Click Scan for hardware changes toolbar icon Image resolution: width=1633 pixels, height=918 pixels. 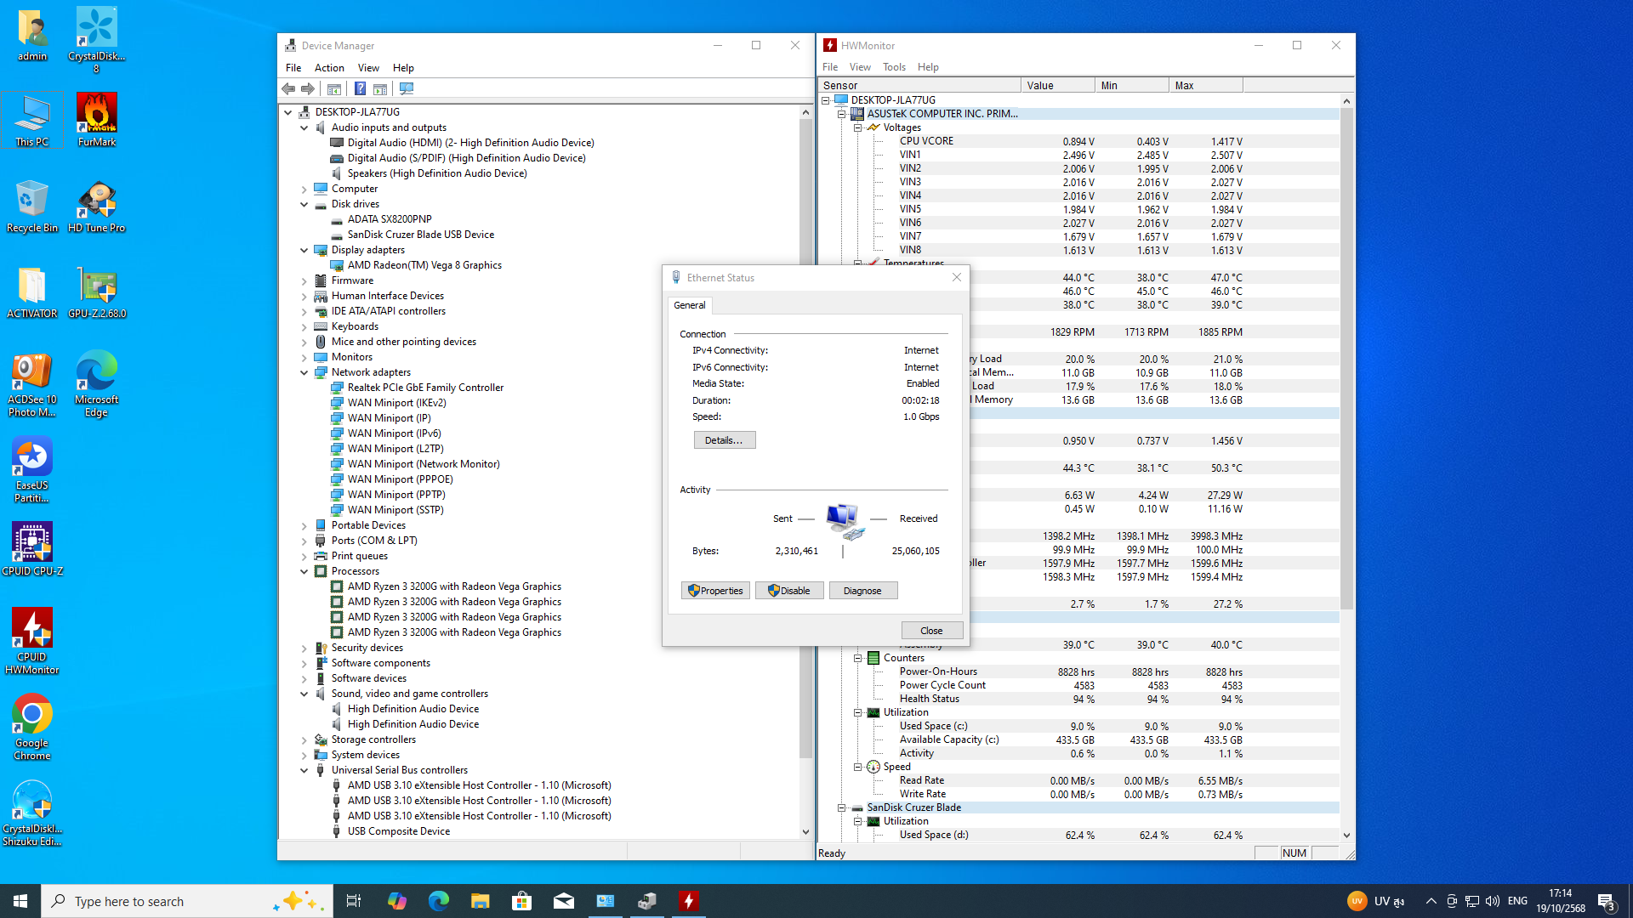pos(407,88)
